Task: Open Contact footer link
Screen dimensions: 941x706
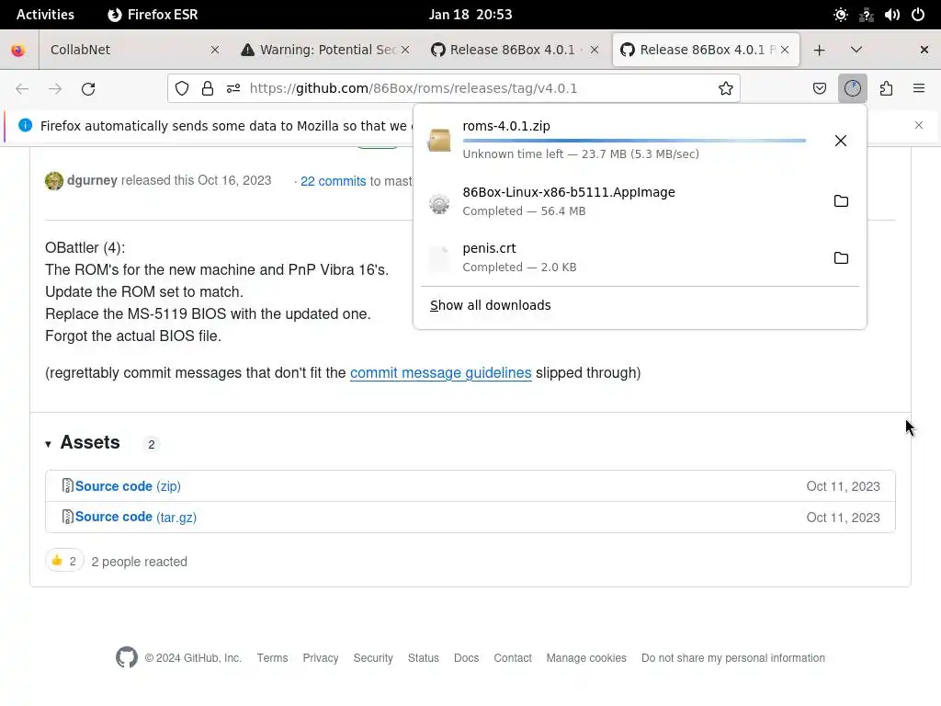Action: (x=513, y=658)
